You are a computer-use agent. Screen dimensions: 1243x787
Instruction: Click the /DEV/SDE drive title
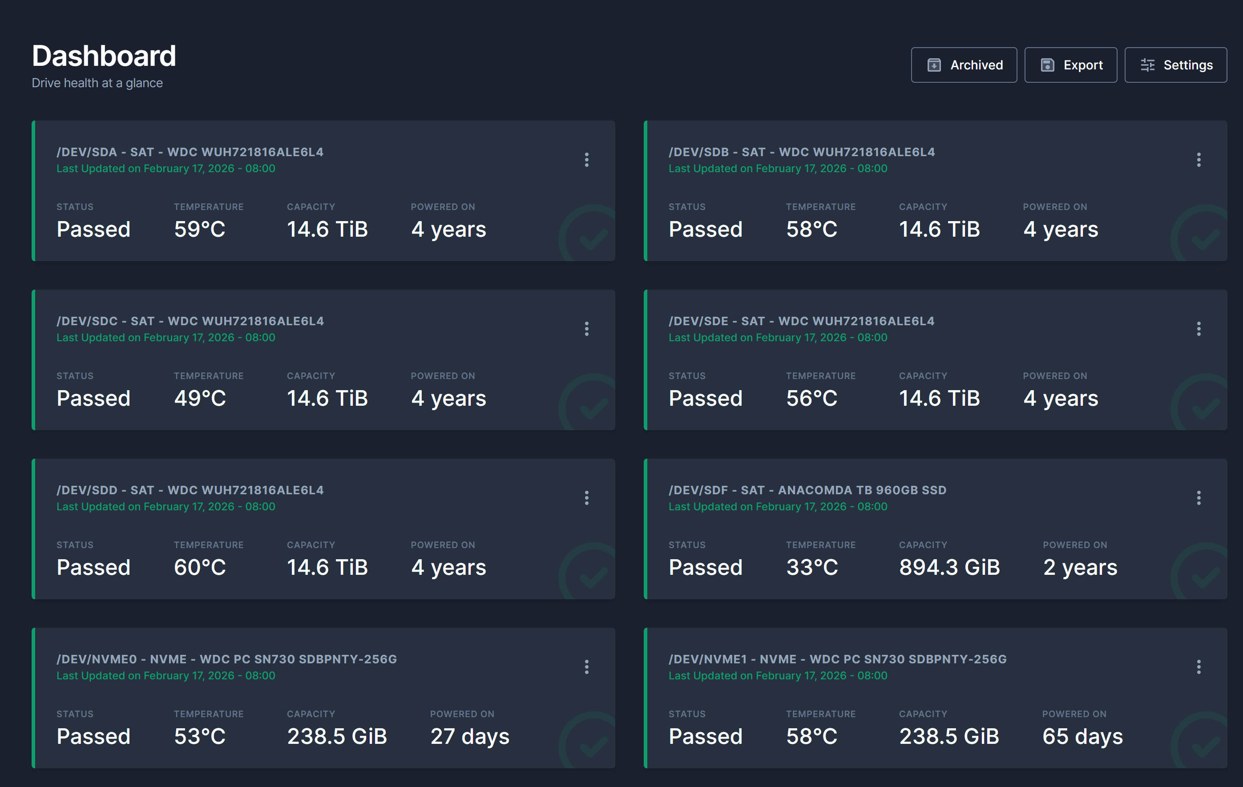[801, 321]
